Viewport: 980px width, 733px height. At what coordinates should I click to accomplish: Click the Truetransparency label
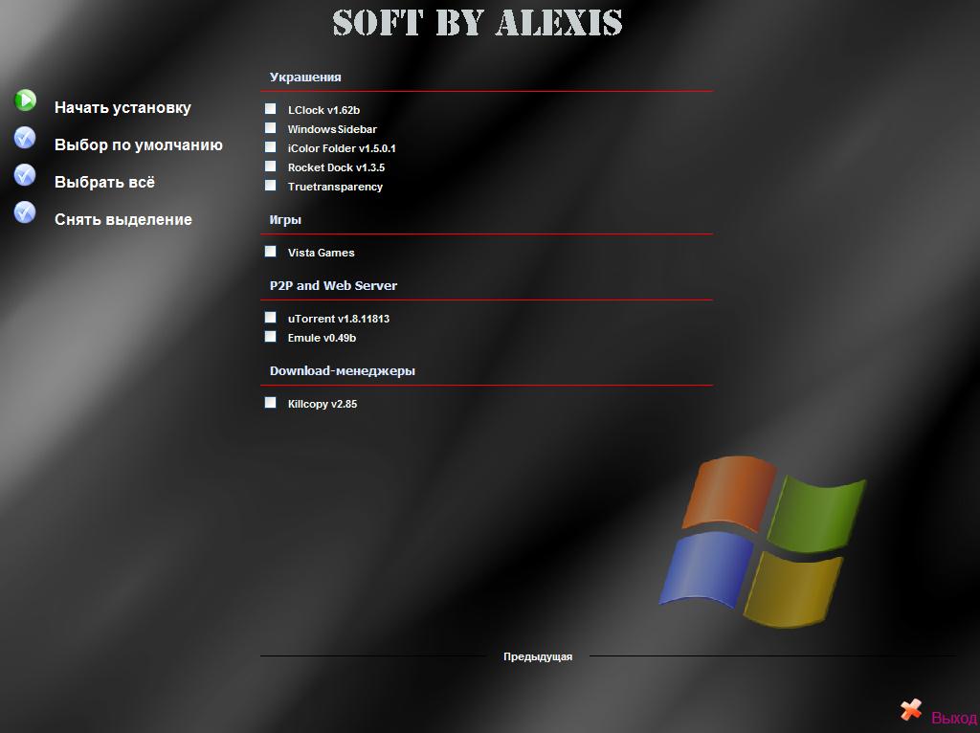335,187
